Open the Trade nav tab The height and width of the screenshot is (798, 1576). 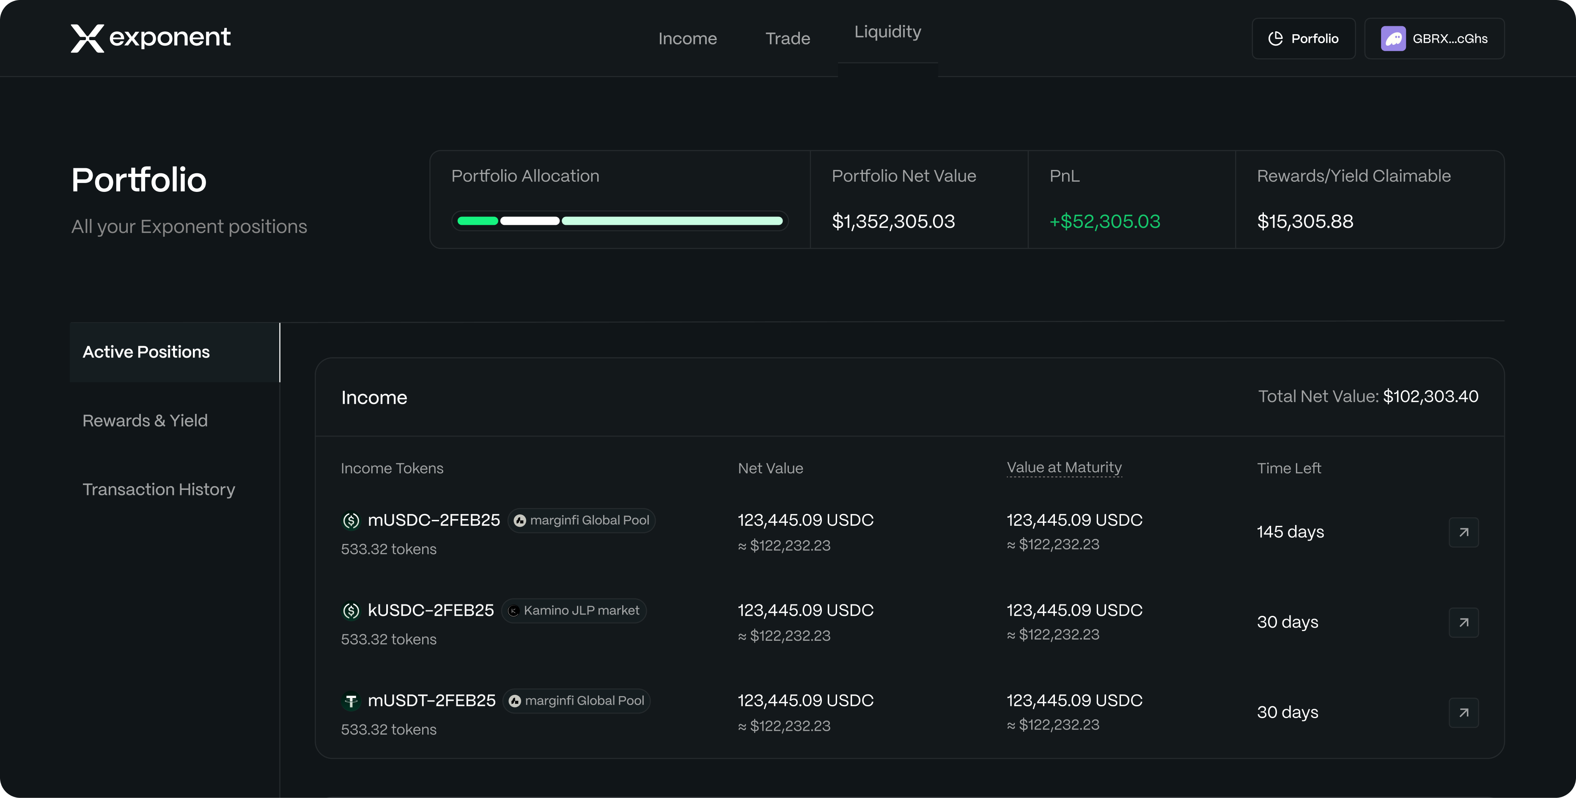point(788,38)
